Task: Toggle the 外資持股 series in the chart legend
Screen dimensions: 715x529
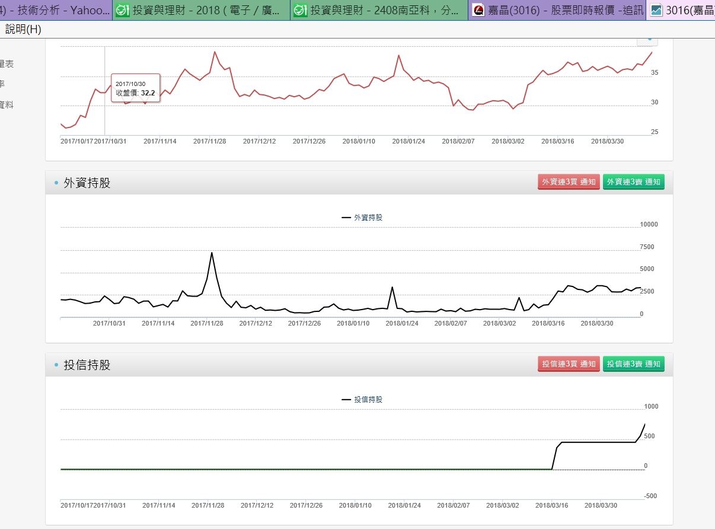Action: pyautogui.click(x=362, y=218)
